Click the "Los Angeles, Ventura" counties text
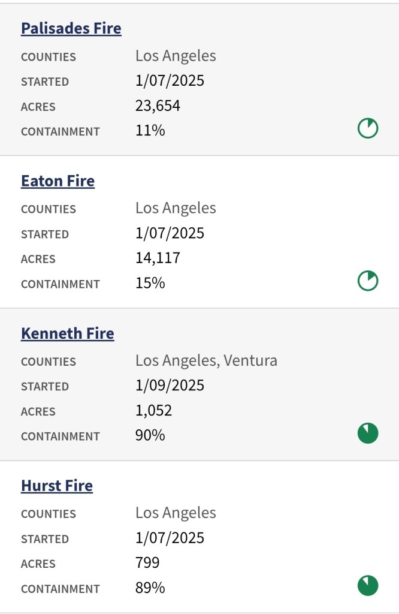Screen dimensions: 399x614 point(206,360)
